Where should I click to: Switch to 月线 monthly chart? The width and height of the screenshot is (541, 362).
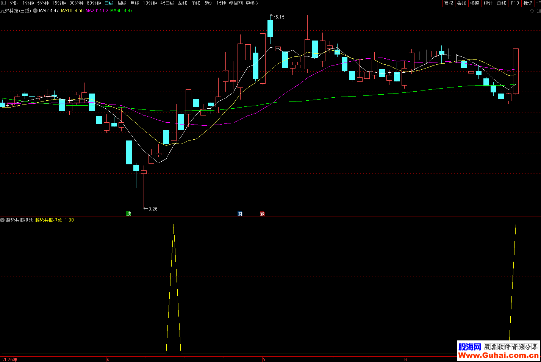(134, 3)
